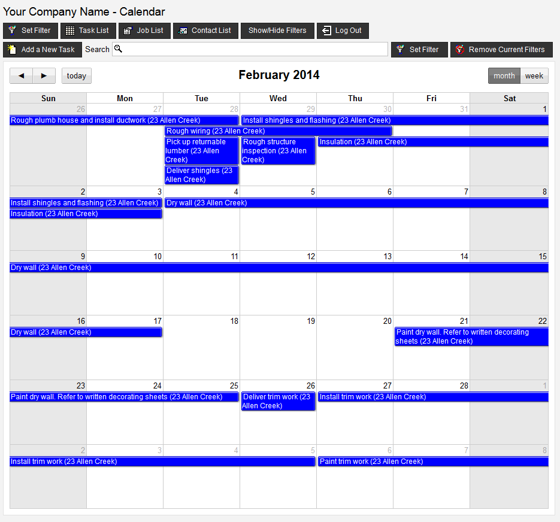
Task: Click the Add a New Task icon
Action: 12,50
